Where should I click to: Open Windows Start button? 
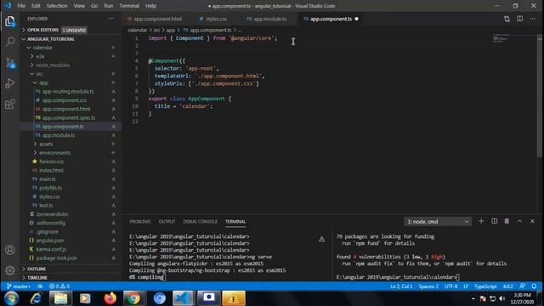point(11,298)
